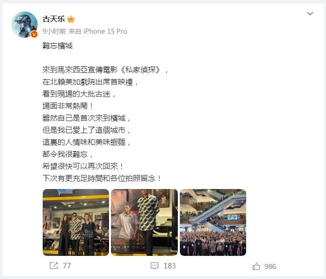Click the comment count 183
Viewport: 326px width, 279px height.
(x=170, y=266)
